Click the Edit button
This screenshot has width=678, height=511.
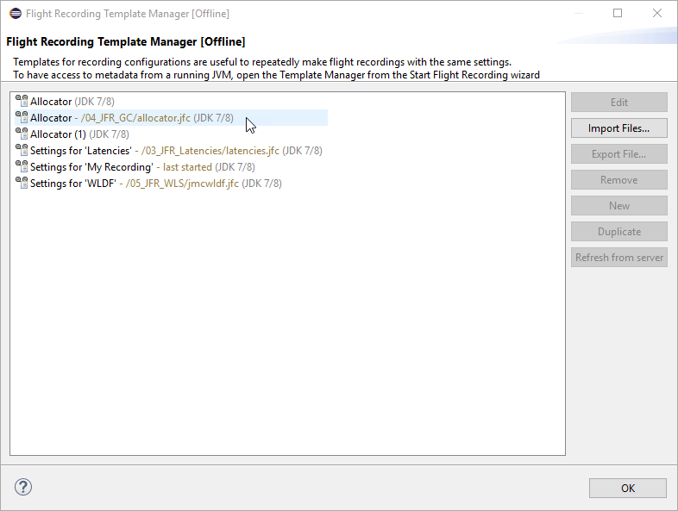618,103
